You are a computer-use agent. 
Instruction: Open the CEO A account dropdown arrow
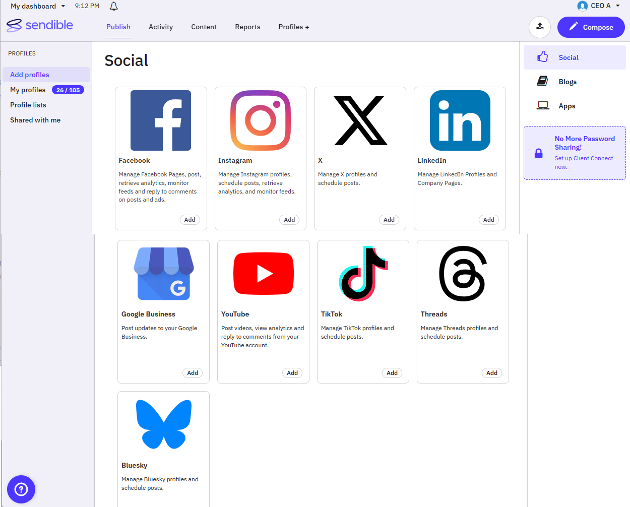pyautogui.click(x=618, y=6)
